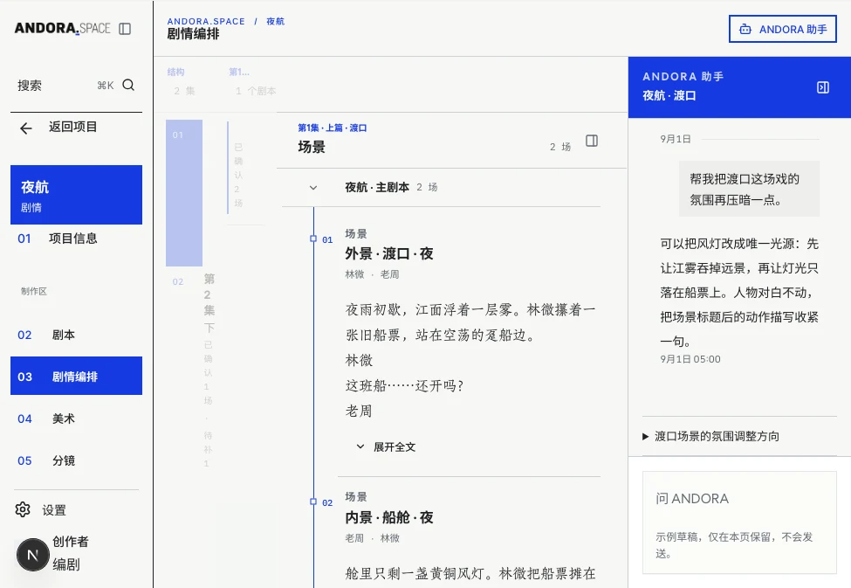Select the 03 剧情编排 menu item

click(x=76, y=376)
